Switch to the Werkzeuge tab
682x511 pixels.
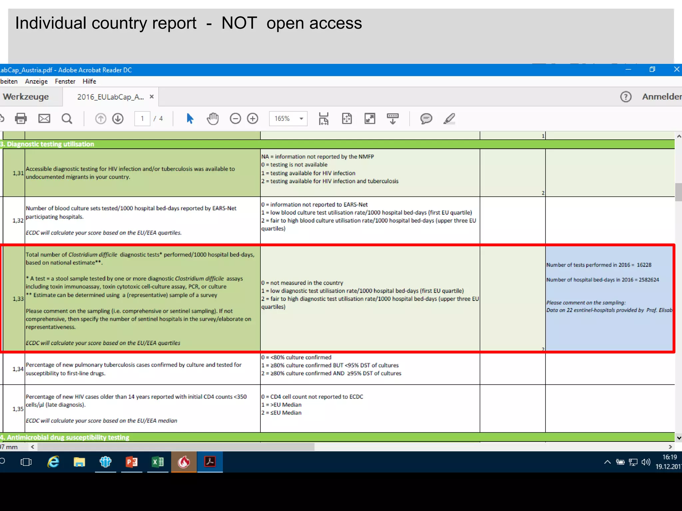pyautogui.click(x=26, y=97)
